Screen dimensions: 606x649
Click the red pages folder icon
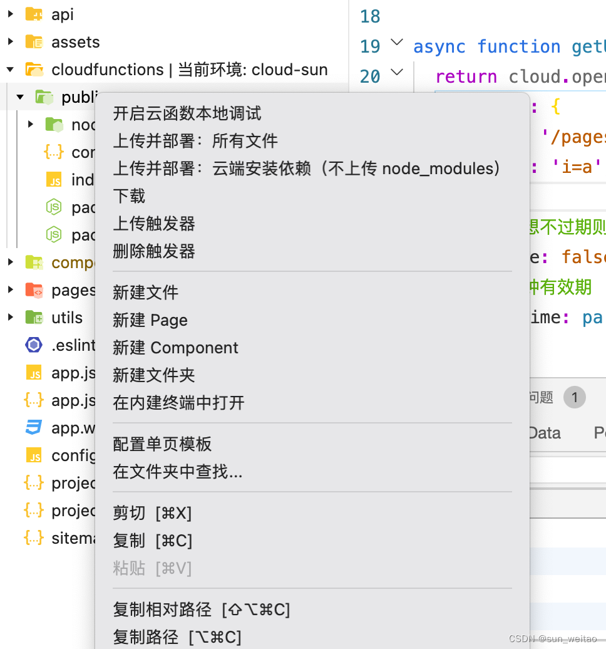click(34, 290)
